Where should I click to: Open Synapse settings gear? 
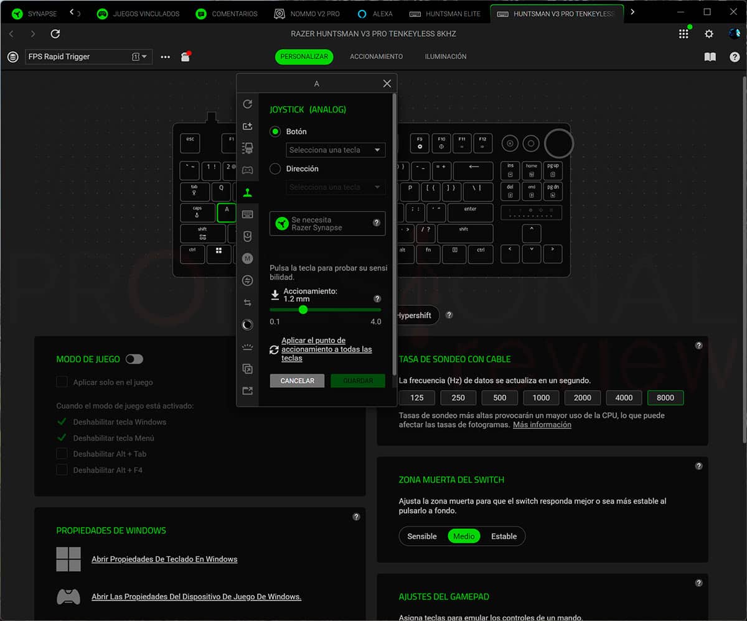(709, 34)
